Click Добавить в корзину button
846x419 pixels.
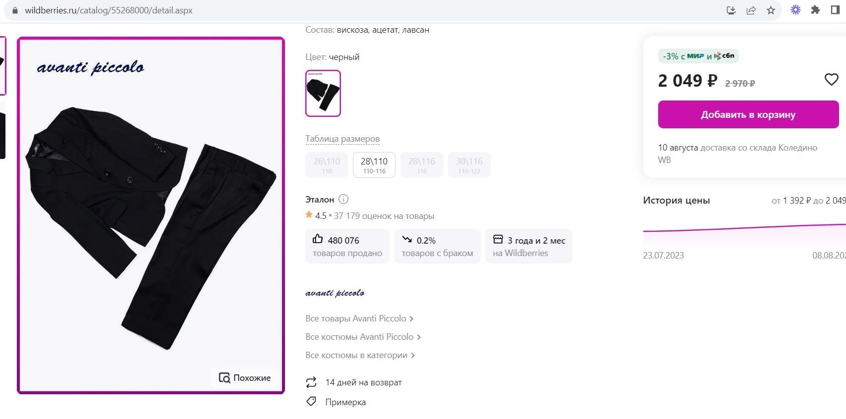[748, 114]
